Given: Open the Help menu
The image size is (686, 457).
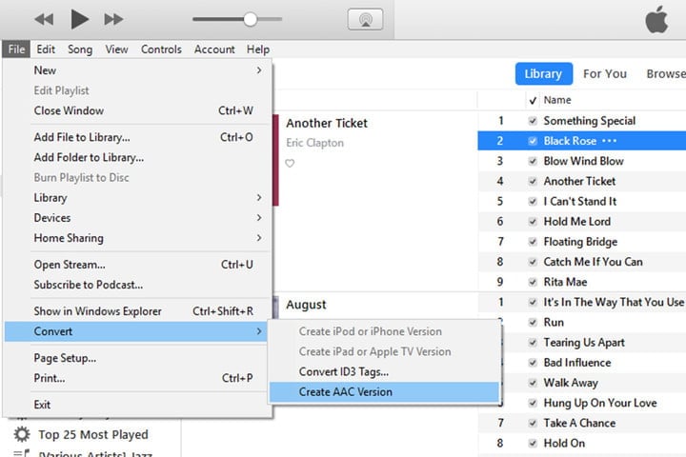Looking at the screenshot, I should [258, 49].
